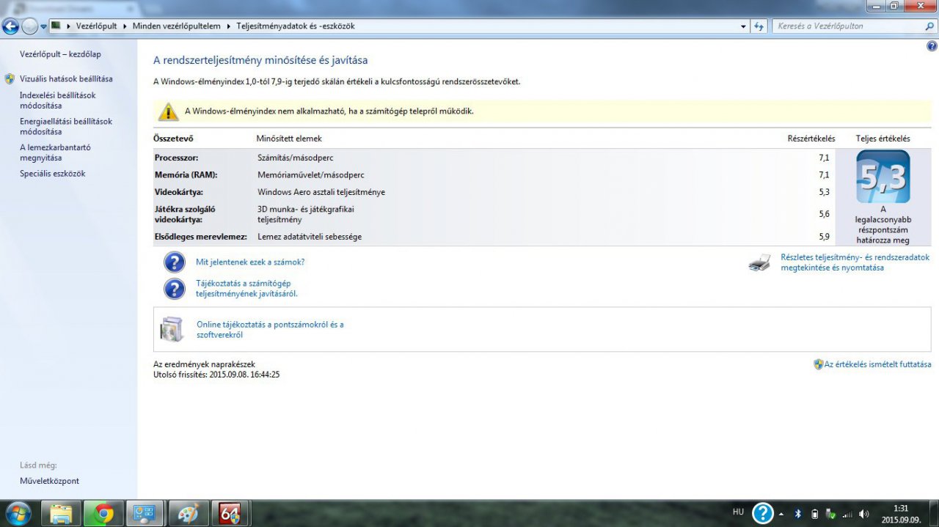The image size is (939, 527).
Task: Open help via the blue question mark
Action: pyautogui.click(x=932, y=46)
